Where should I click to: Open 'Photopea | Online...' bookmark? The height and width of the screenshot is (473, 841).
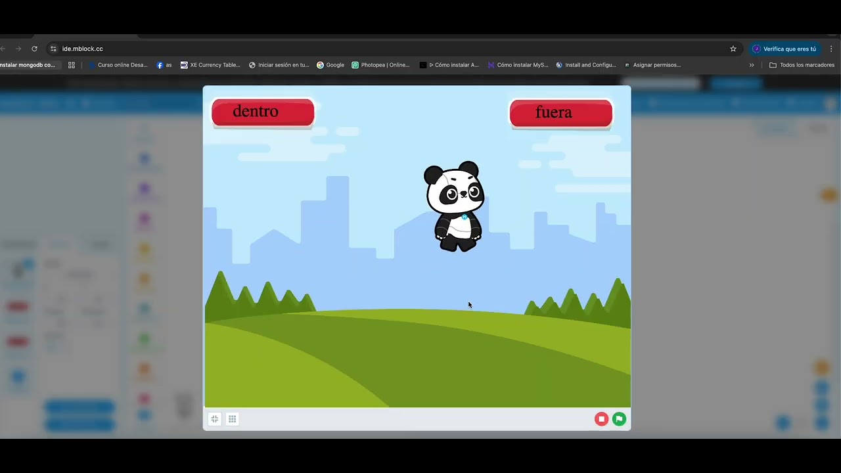(380, 65)
